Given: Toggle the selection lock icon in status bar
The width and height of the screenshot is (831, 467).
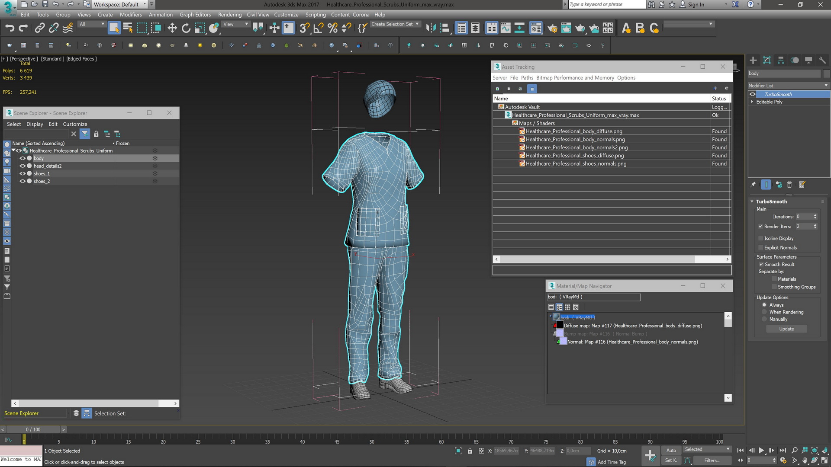Looking at the screenshot, I should [470, 451].
